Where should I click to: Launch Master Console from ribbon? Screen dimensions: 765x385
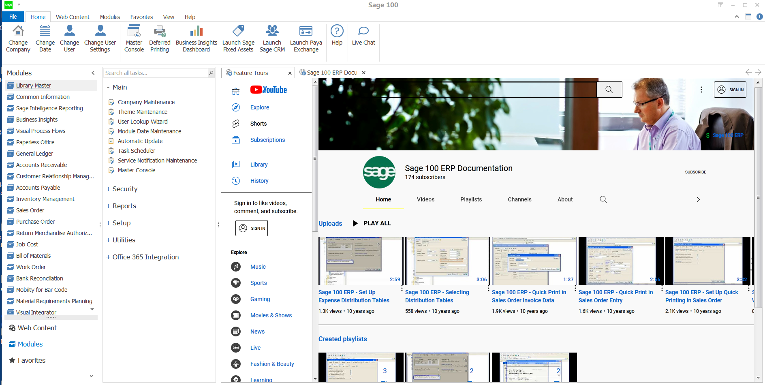(x=134, y=39)
